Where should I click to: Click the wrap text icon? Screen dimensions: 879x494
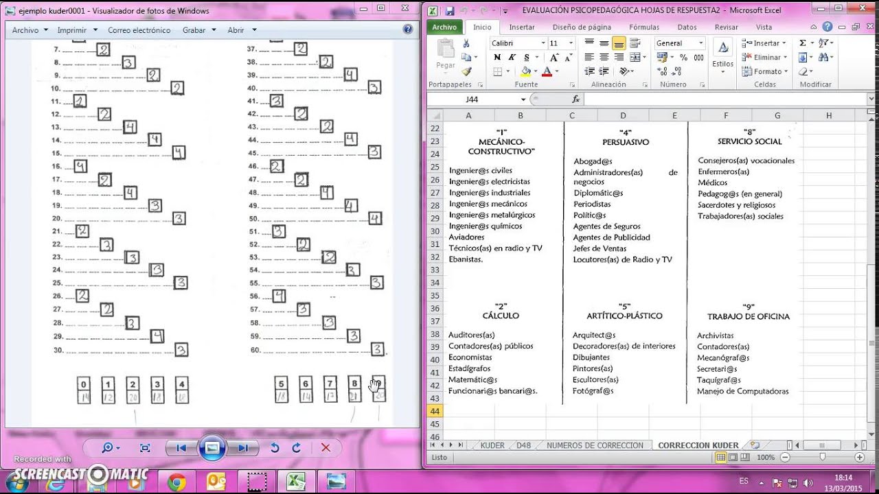pyautogui.click(x=637, y=43)
